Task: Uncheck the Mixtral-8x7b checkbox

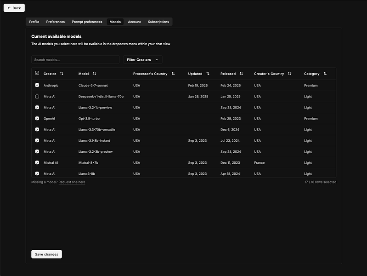Action: [37, 162]
